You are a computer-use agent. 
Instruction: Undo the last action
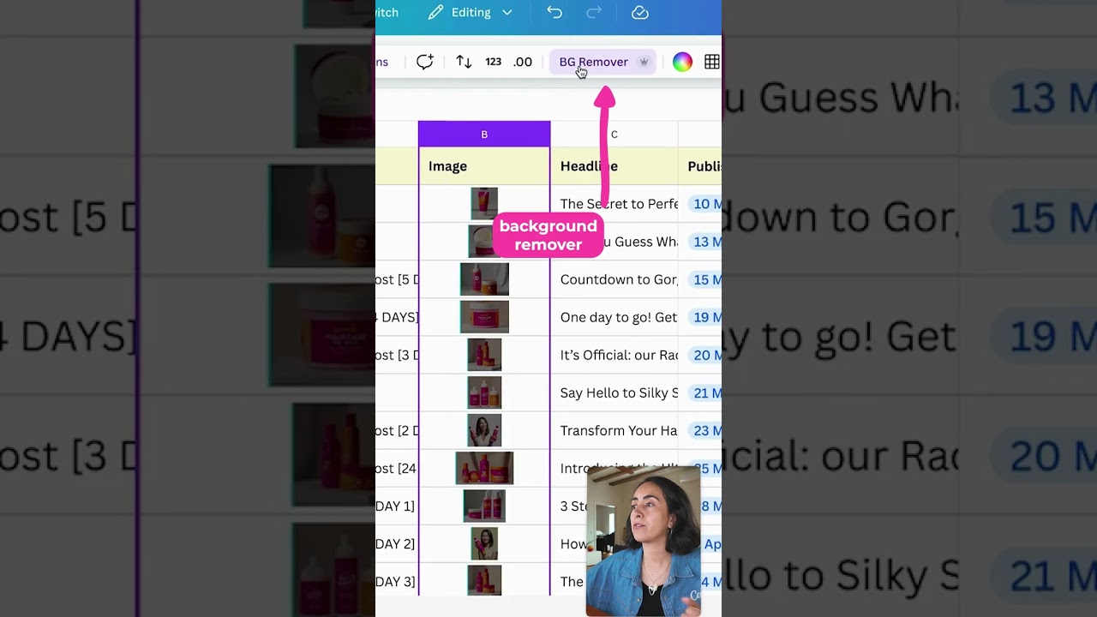pyautogui.click(x=554, y=13)
